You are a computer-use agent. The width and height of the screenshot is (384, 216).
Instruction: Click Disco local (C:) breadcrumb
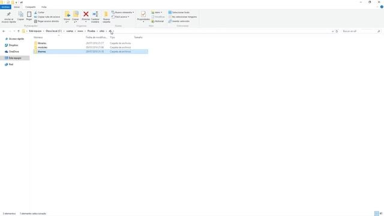click(53, 31)
